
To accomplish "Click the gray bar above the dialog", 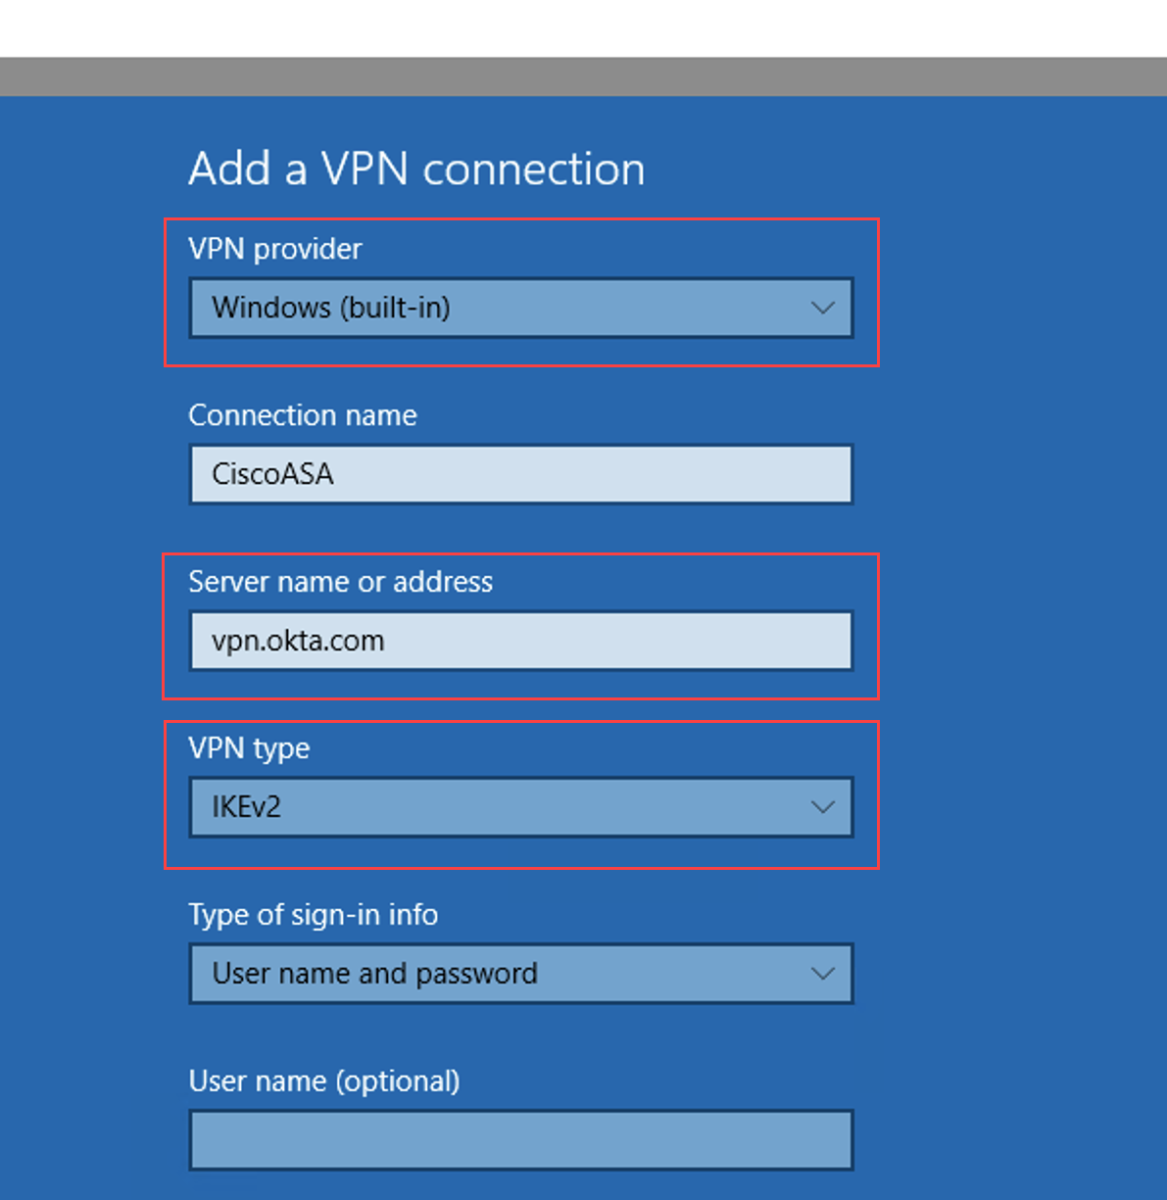I will (583, 76).
